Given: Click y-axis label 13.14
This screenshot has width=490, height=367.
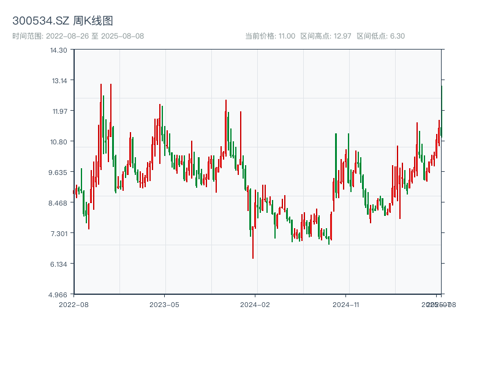Looking at the screenshot, I should tap(59, 81).
